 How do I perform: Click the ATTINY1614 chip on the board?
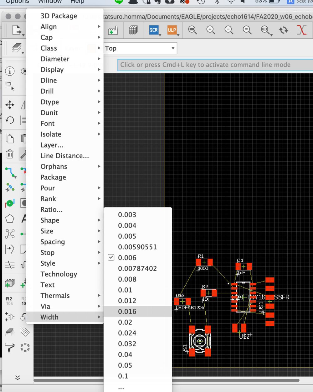[x=244, y=297]
